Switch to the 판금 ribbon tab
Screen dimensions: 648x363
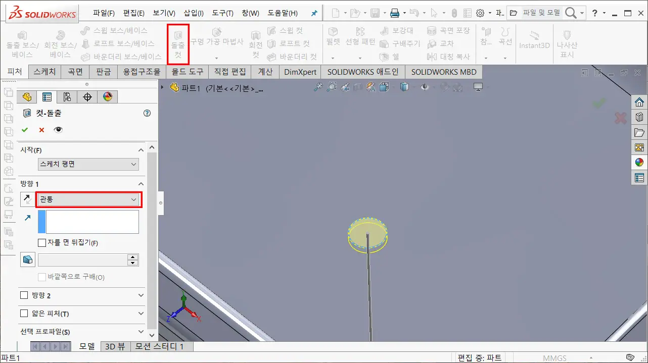point(103,72)
